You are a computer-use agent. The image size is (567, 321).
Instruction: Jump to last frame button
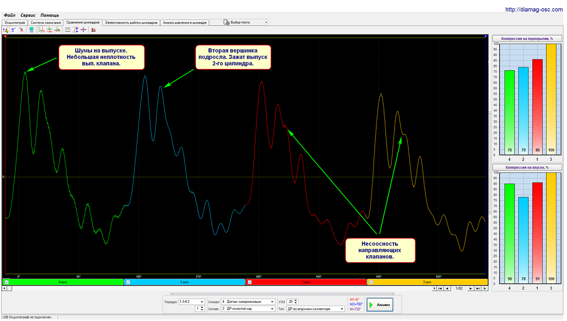click(x=478, y=288)
